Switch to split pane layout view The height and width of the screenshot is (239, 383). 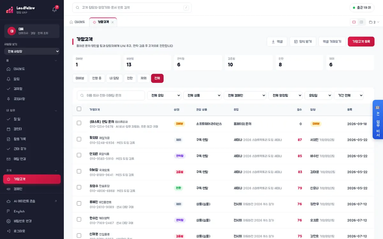361,22
